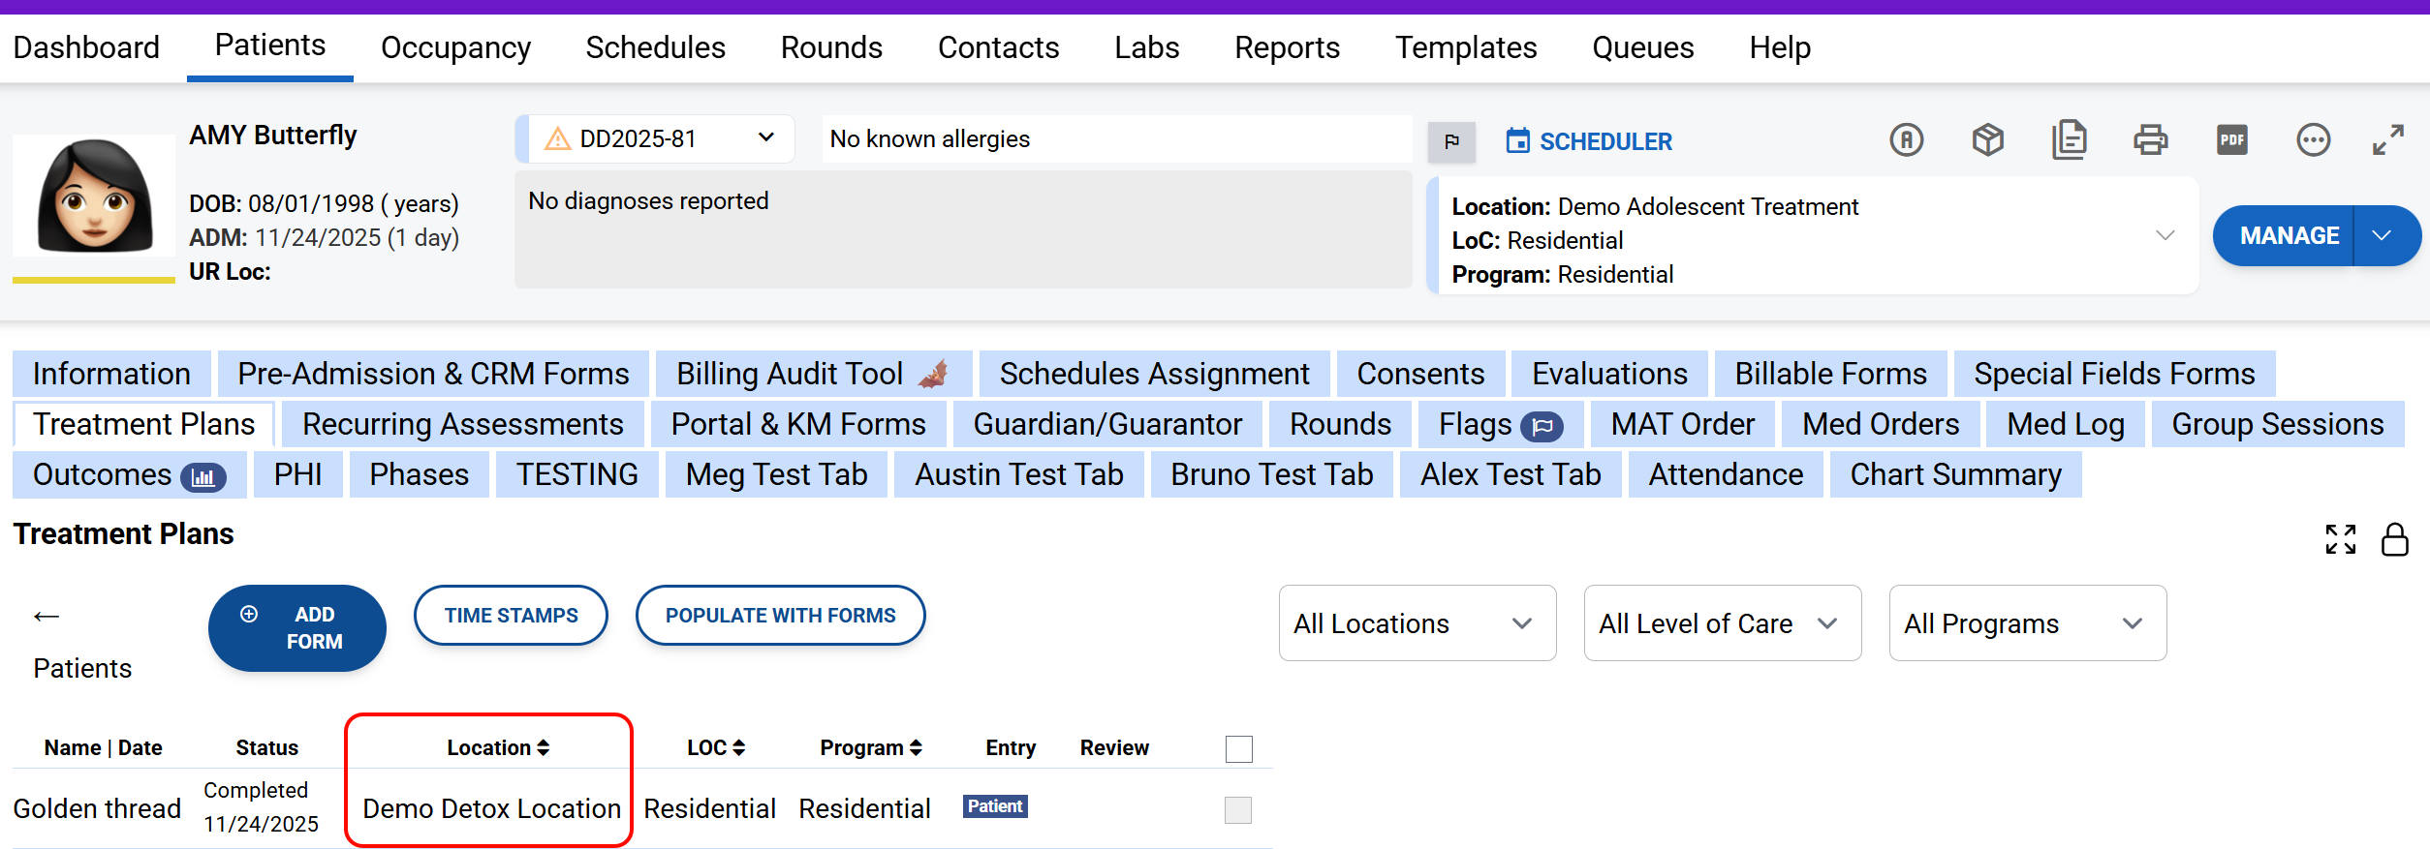The width and height of the screenshot is (2430, 849).
Task: Click the TIME STAMPS button
Action: click(511, 616)
